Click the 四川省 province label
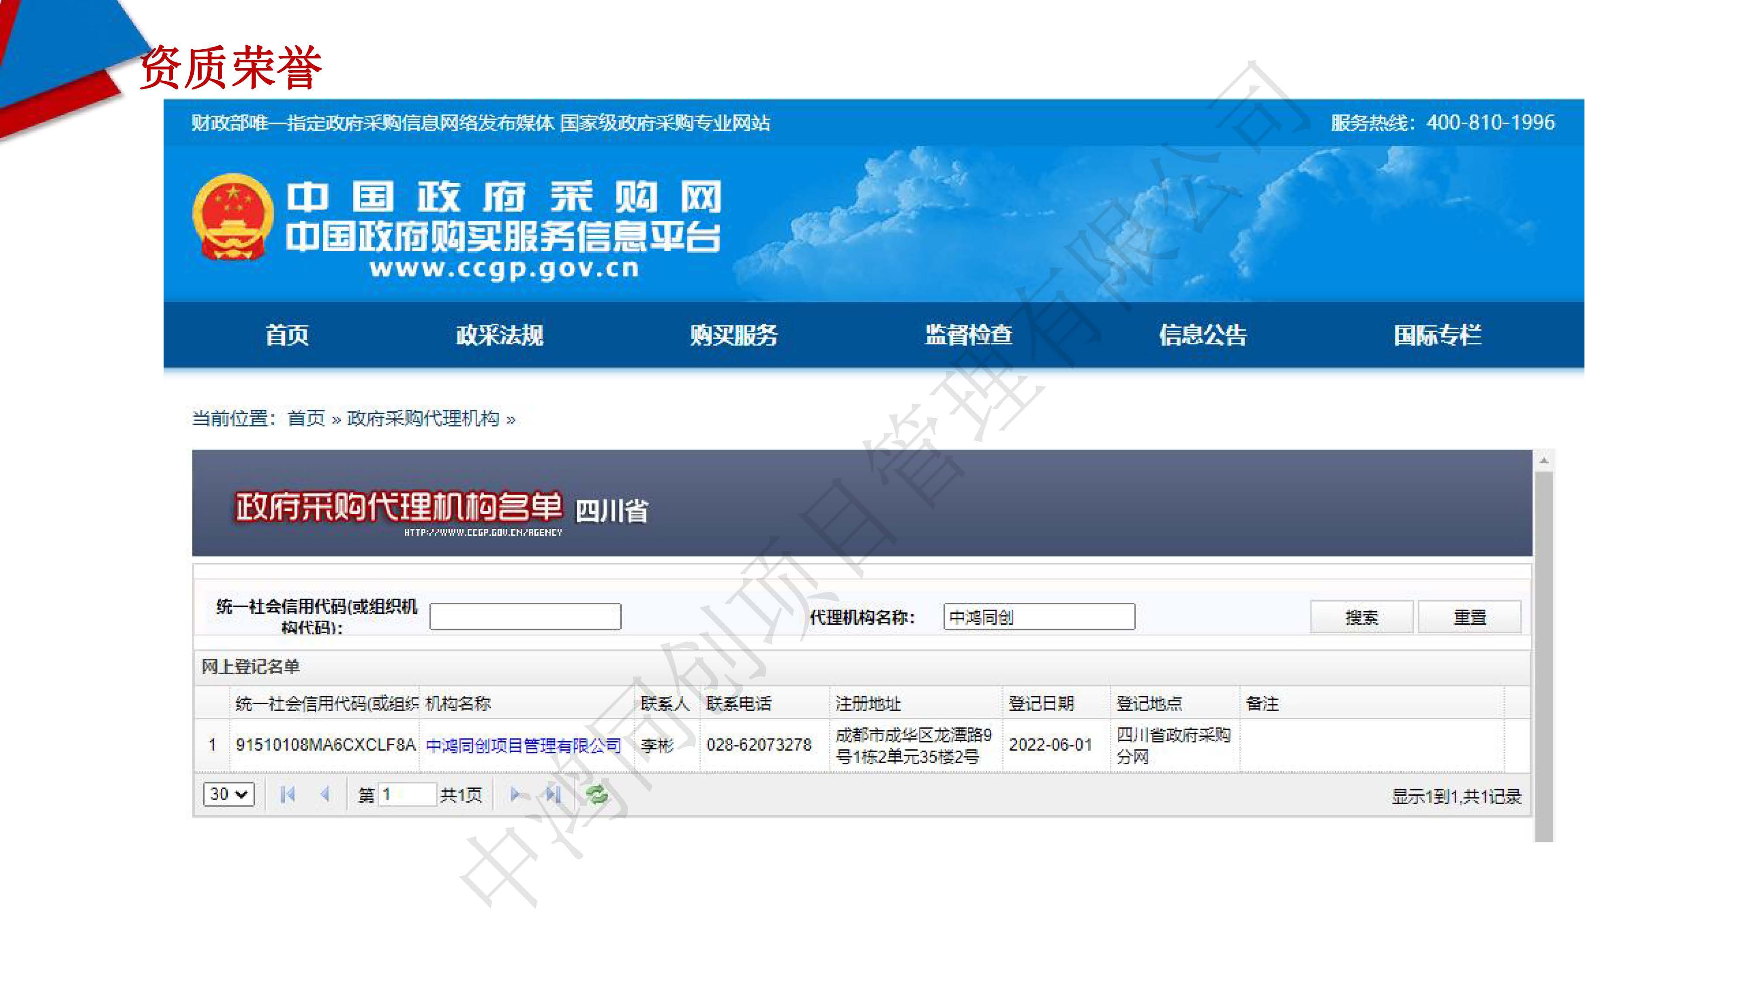Image resolution: width=1745 pixels, height=985 pixels. (612, 511)
